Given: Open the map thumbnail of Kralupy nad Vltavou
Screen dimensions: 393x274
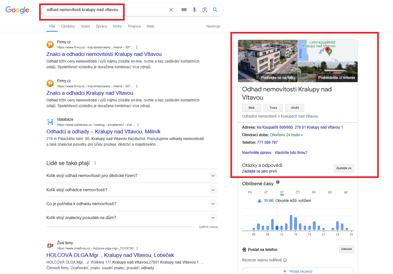Looking at the screenshot, I should (328, 50).
